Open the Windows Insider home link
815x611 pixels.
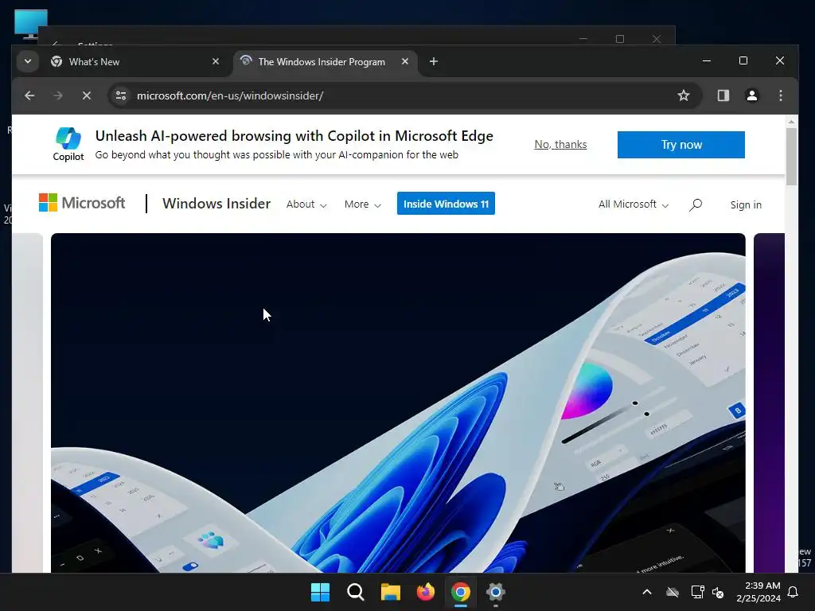pos(216,203)
